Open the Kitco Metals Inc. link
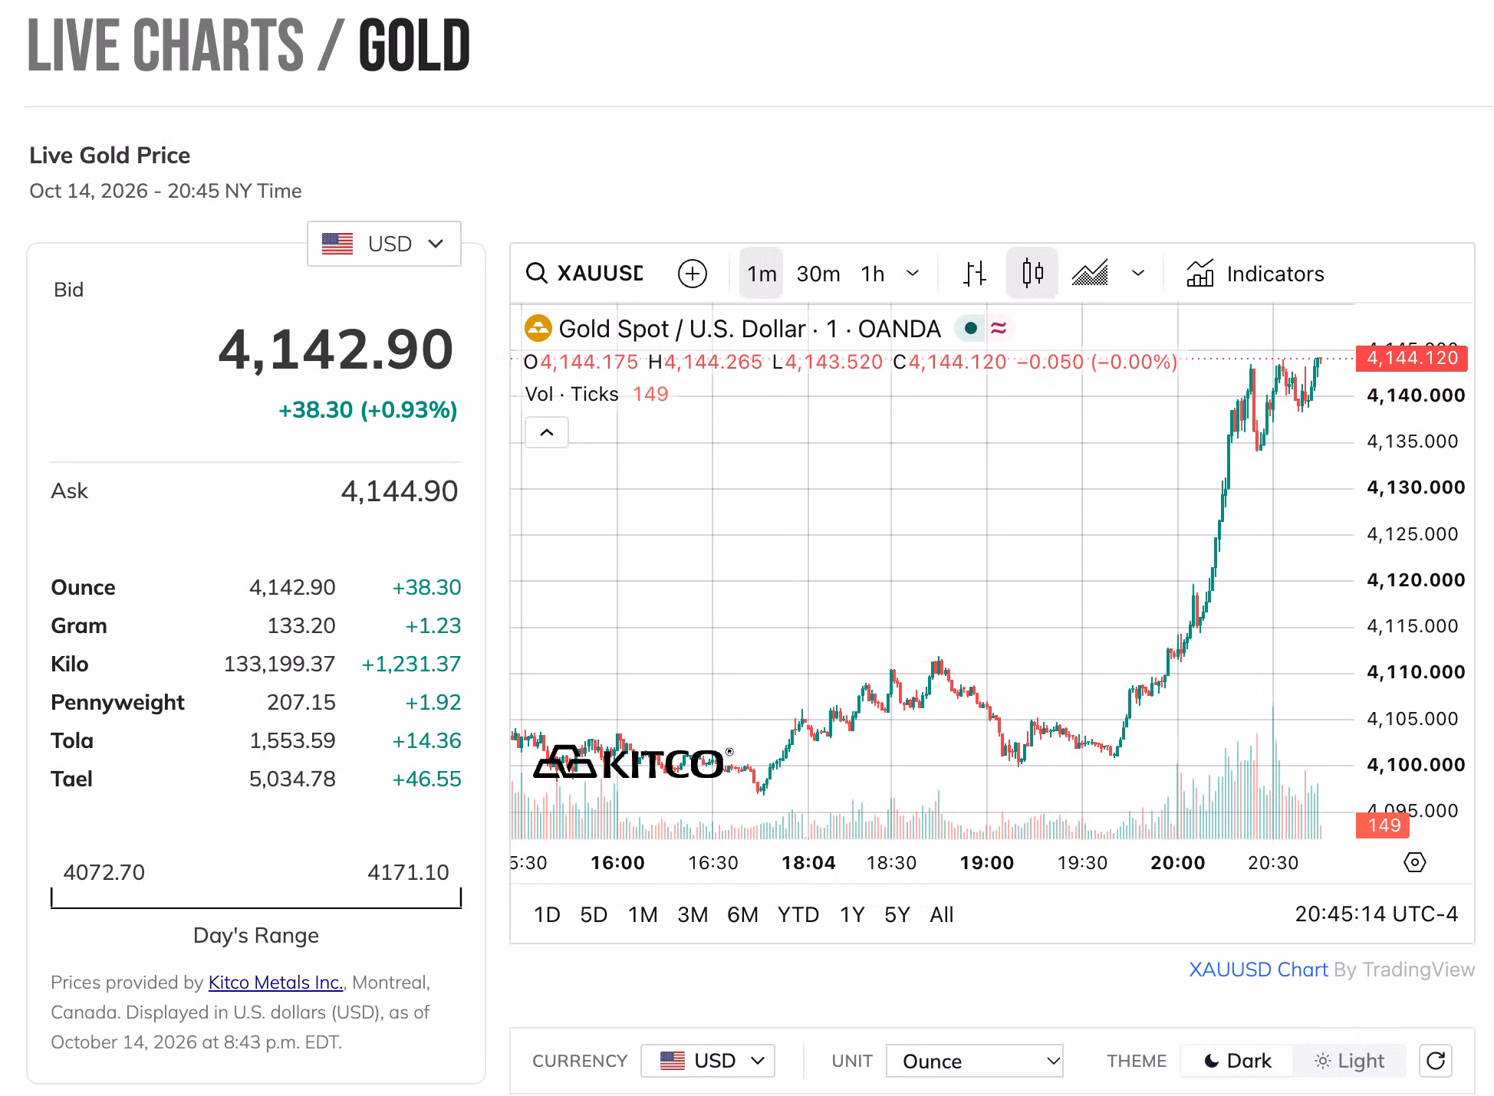Viewport: 1494px width, 1096px height. point(276,983)
